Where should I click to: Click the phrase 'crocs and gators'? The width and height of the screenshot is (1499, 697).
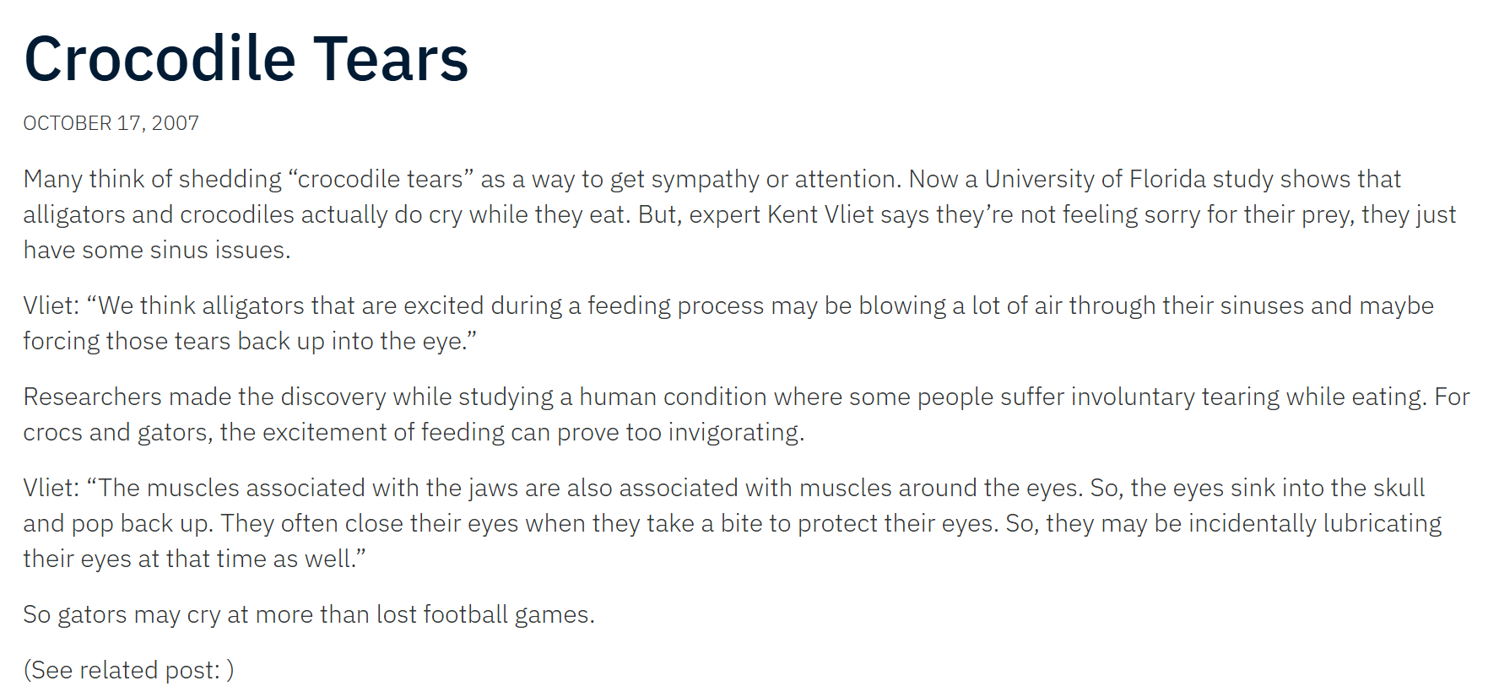[116, 432]
